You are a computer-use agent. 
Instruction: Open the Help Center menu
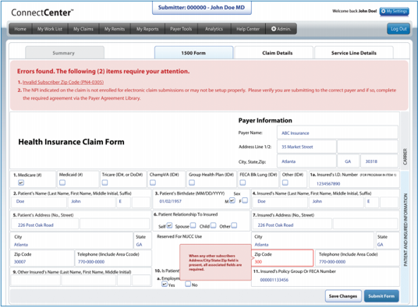tap(248, 29)
